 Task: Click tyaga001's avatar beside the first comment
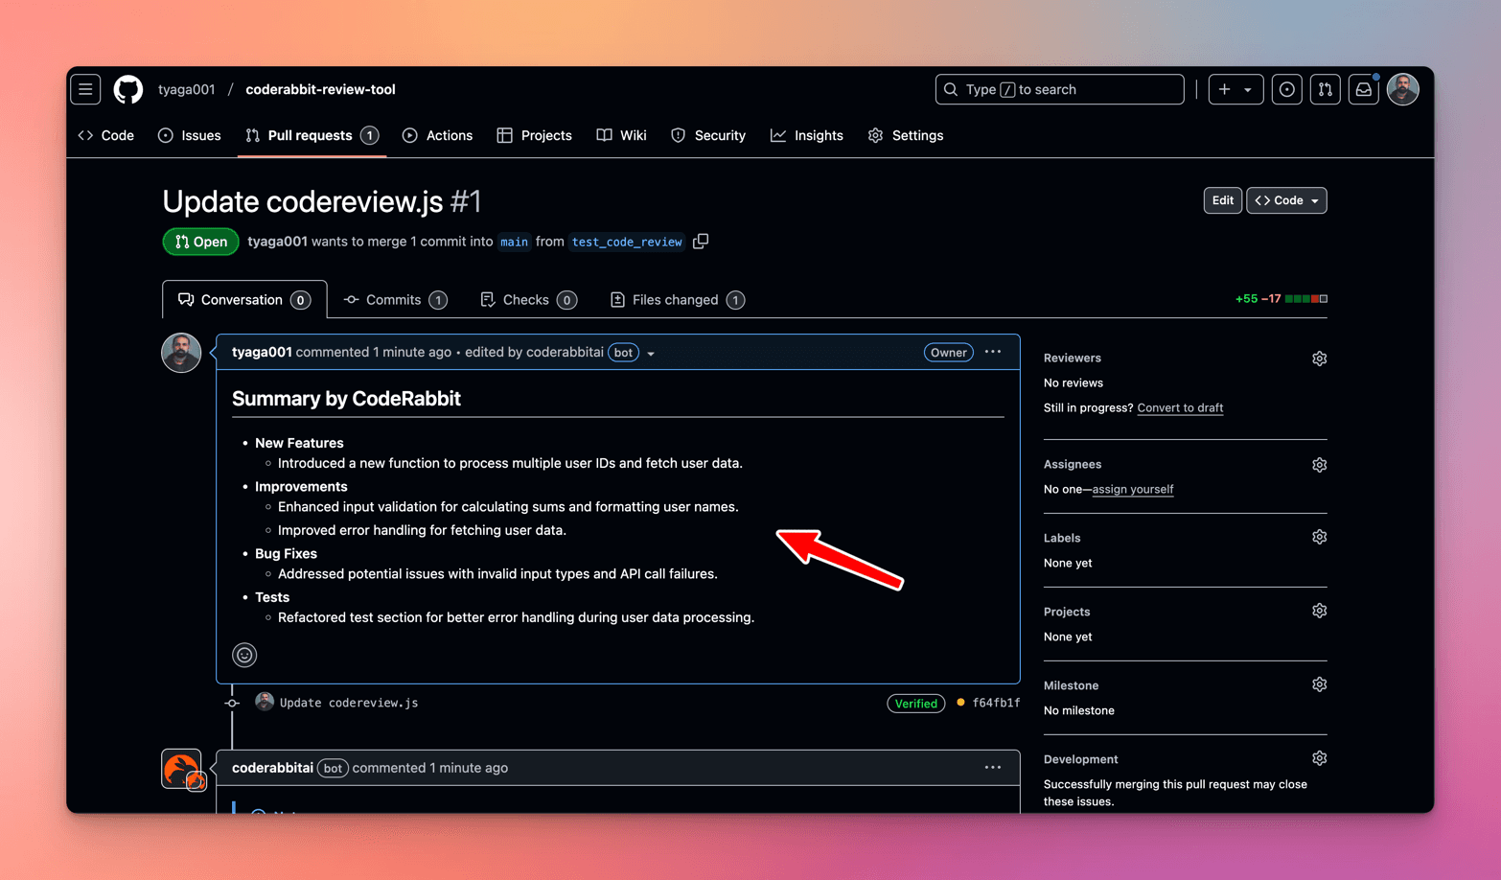181,353
